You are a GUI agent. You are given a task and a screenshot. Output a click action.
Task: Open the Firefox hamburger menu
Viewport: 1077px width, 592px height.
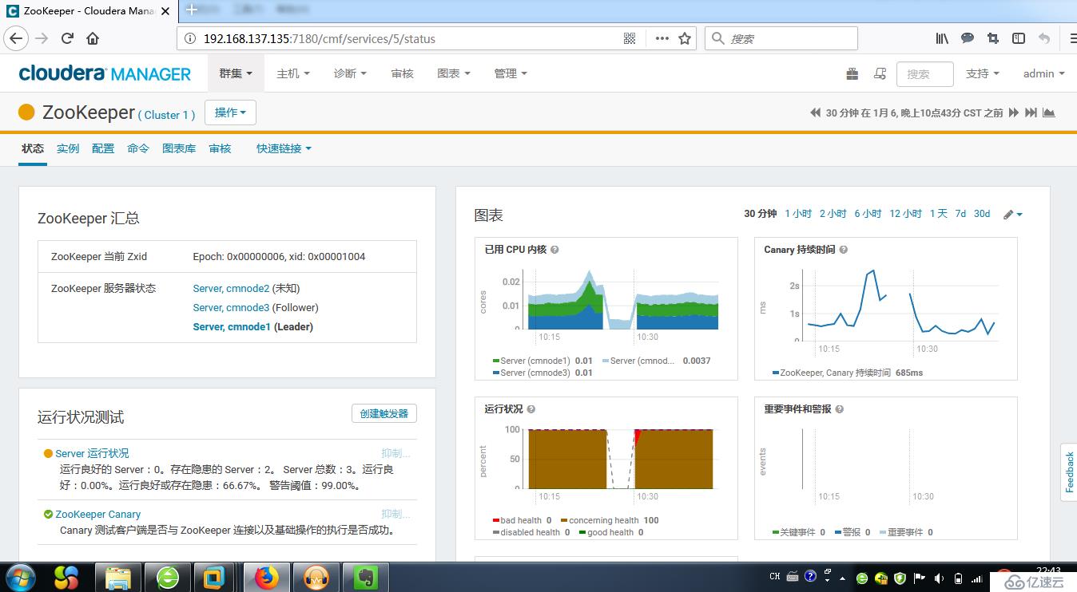pyautogui.click(x=1071, y=38)
